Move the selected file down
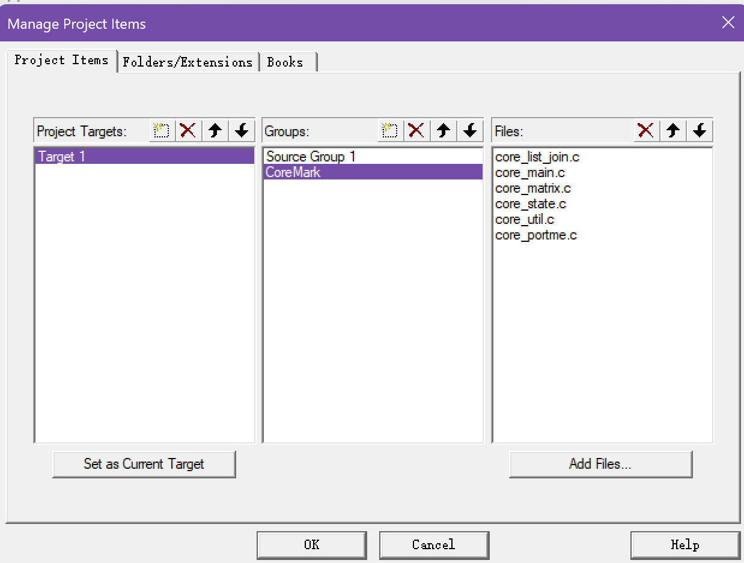 pos(700,130)
